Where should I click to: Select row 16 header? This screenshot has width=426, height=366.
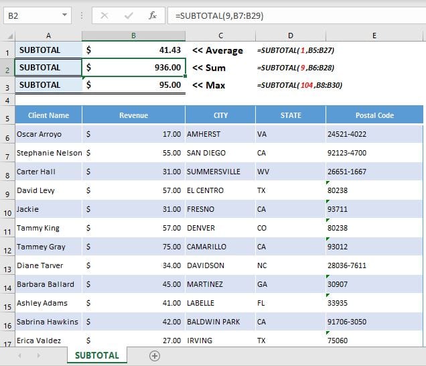pyautogui.click(x=7, y=322)
